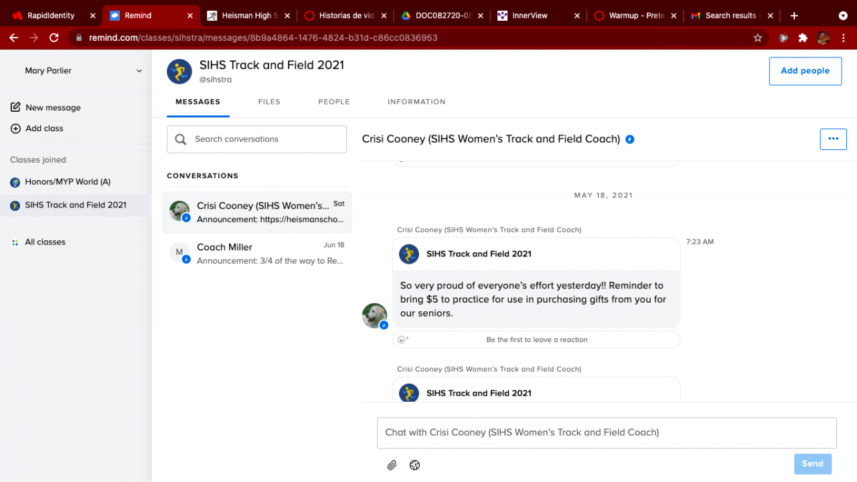
Task: Open the translate globe icon below chat box
Action: pyautogui.click(x=414, y=465)
